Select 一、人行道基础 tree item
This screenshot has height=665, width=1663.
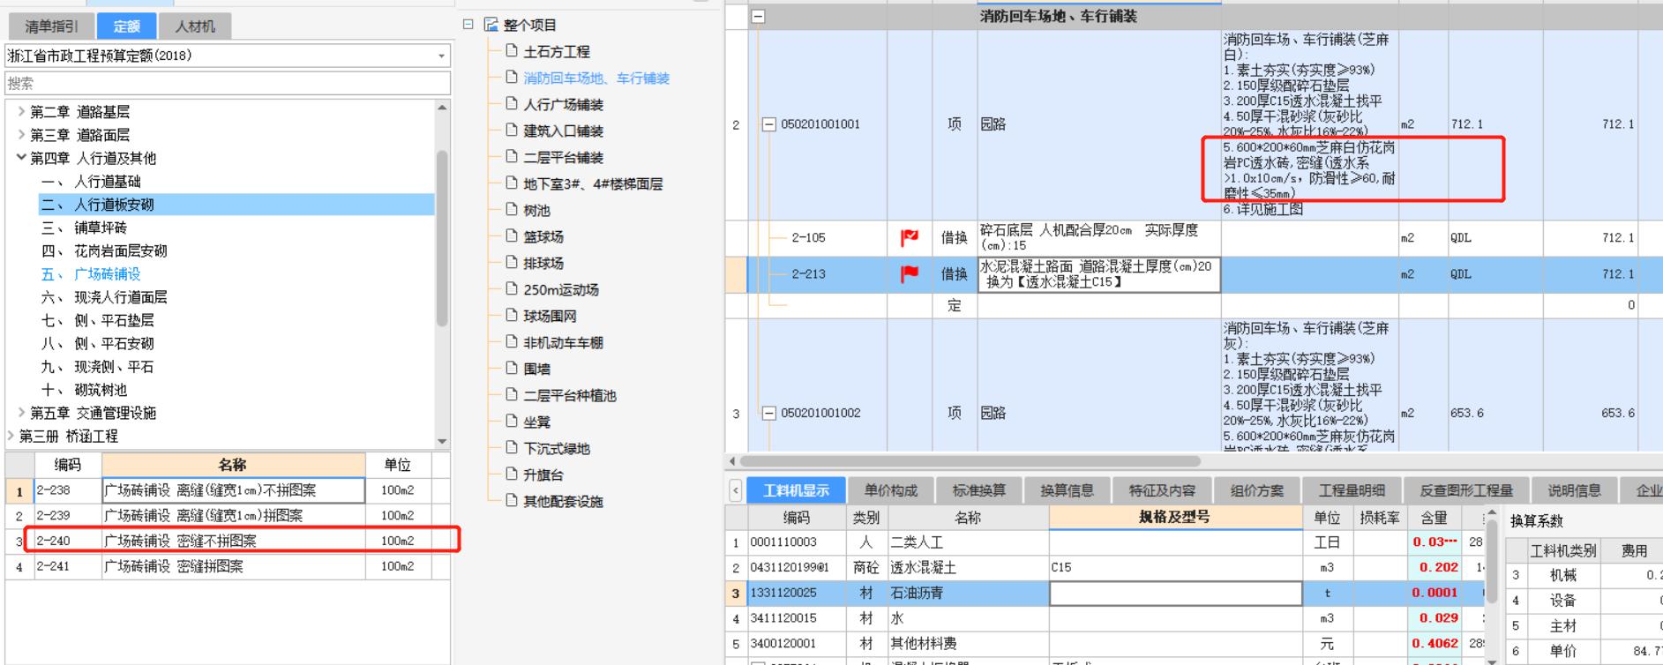click(91, 182)
